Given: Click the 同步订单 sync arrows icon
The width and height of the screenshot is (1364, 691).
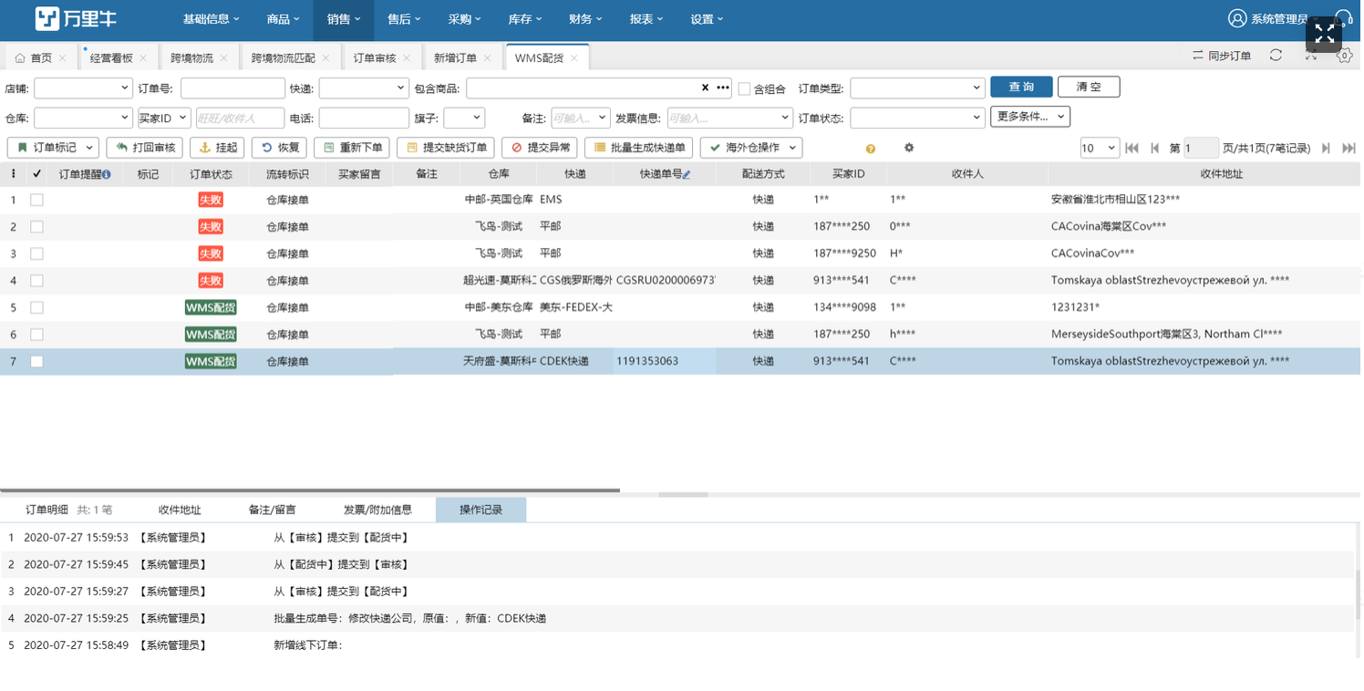Looking at the screenshot, I should (x=1198, y=57).
